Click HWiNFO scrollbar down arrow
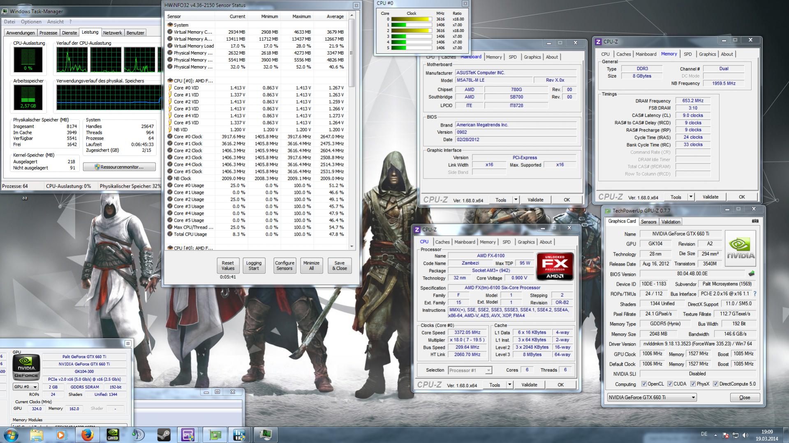The height and width of the screenshot is (443, 789). pos(352,247)
